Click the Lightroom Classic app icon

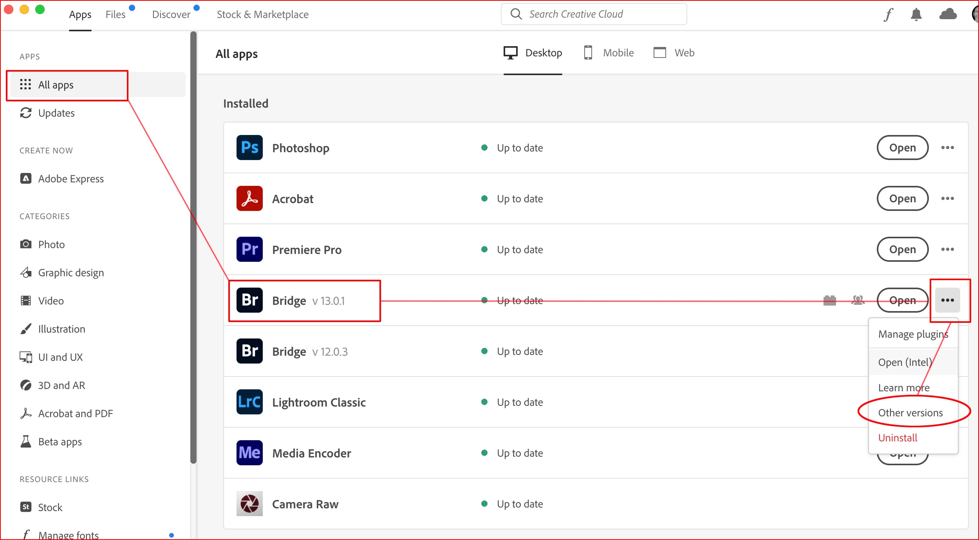249,402
